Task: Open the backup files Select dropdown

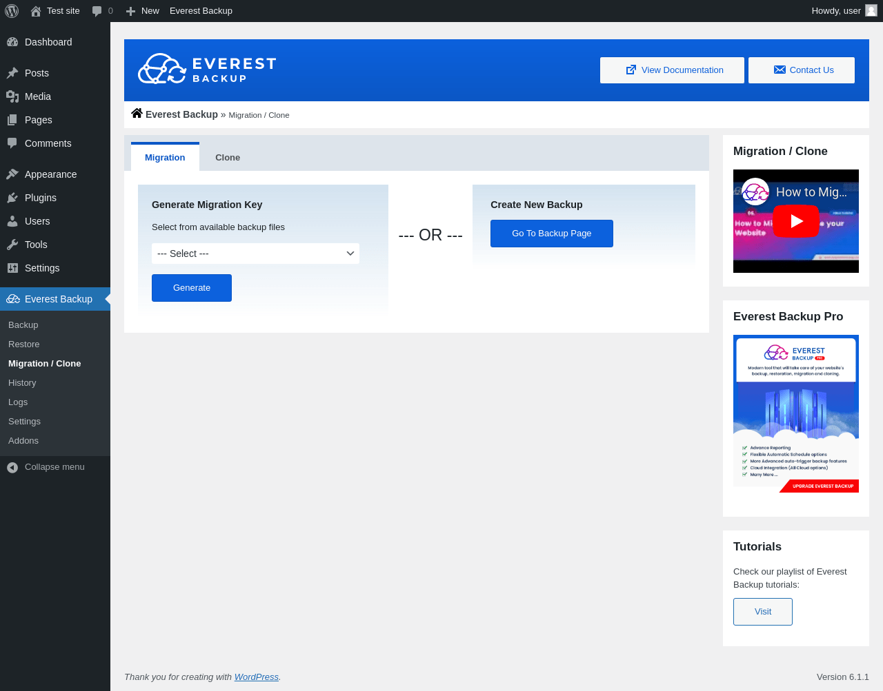Action: point(255,254)
